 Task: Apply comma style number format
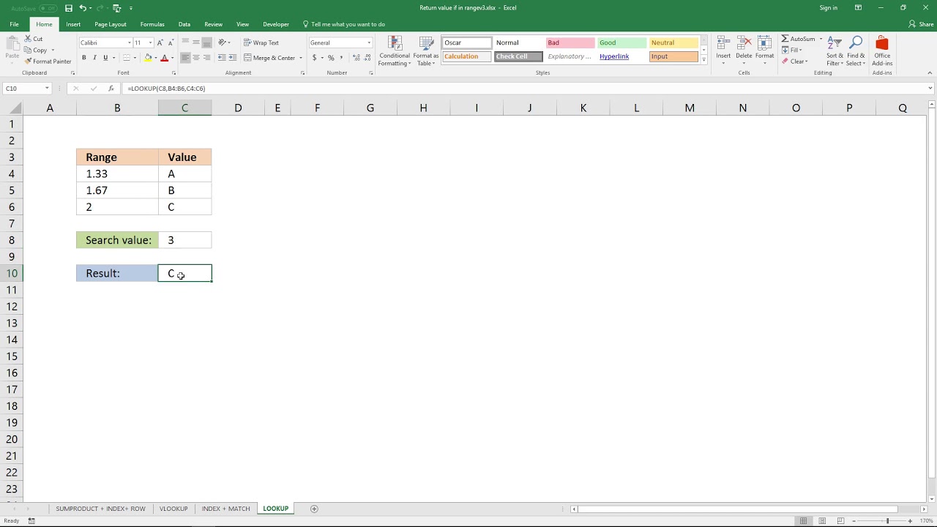341,58
